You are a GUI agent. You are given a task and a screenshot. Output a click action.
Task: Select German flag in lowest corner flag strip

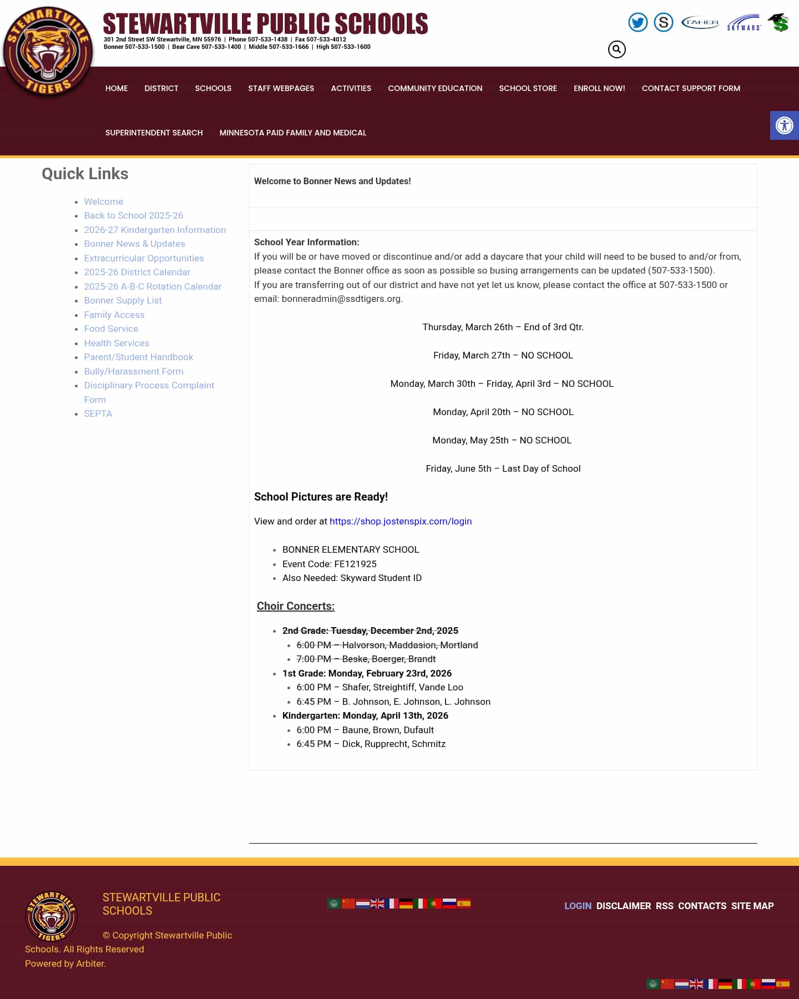point(725,984)
